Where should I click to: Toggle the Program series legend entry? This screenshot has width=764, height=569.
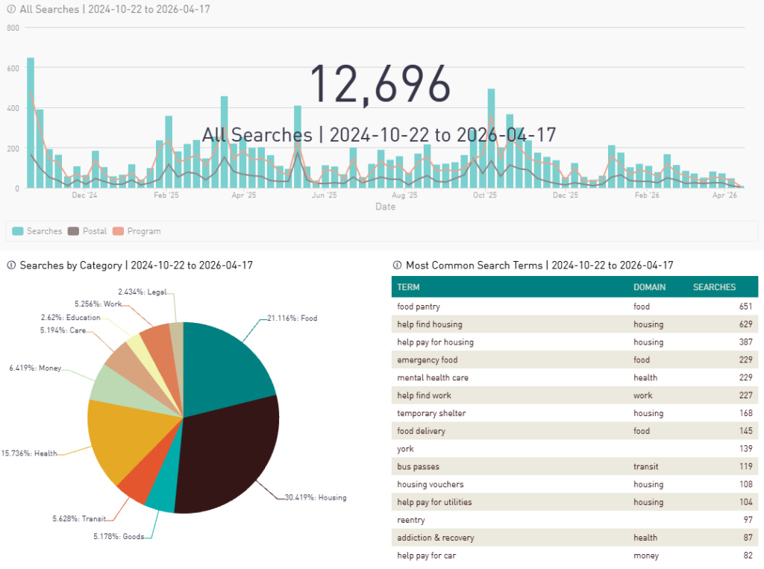[x=137, y=231]
